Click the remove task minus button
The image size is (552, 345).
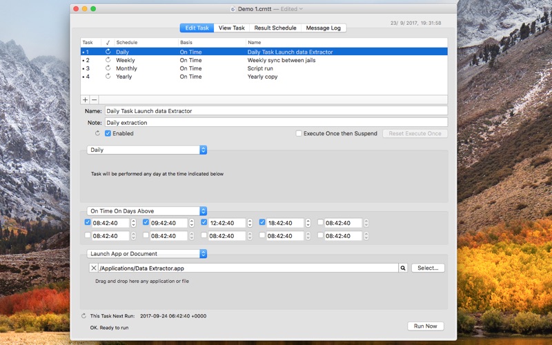click(x=94, y=99)
